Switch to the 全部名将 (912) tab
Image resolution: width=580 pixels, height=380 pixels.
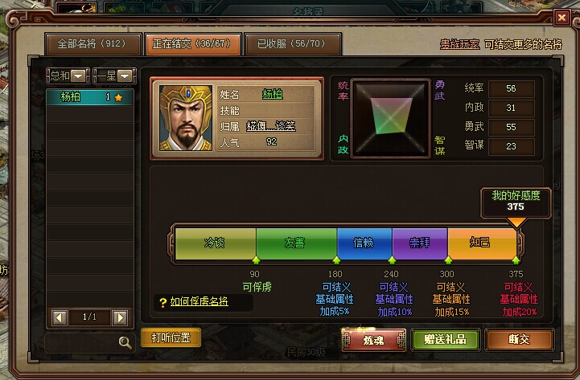93,44
